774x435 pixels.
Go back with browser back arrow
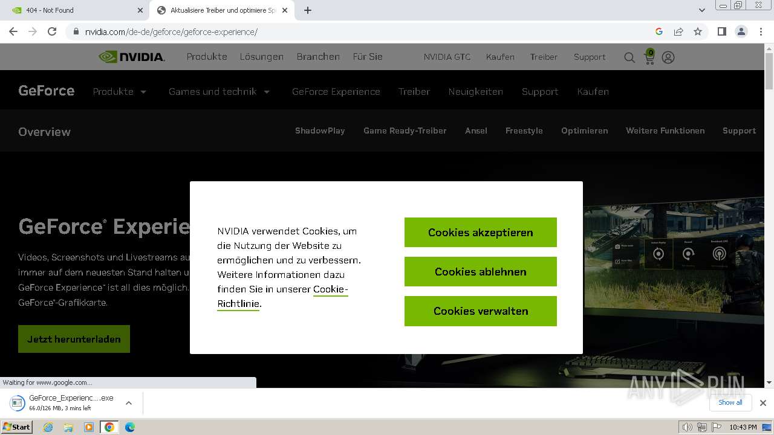pos(13,31)
